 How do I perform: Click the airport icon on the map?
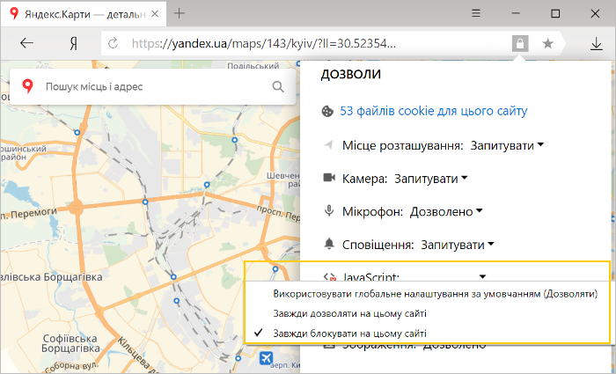pos(266,358)
